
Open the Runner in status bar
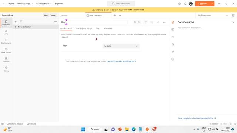(x=214, y=124)
